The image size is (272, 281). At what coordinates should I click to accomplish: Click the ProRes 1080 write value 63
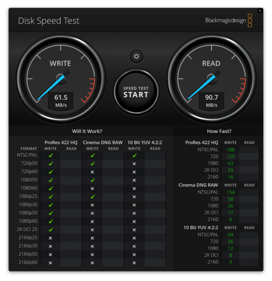point(231,163)
